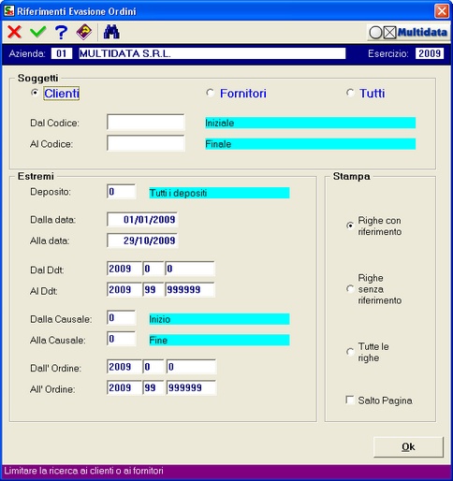Click the Ok button
The image size is (453, 481).
pyautogui.click(x=408, y=447)
